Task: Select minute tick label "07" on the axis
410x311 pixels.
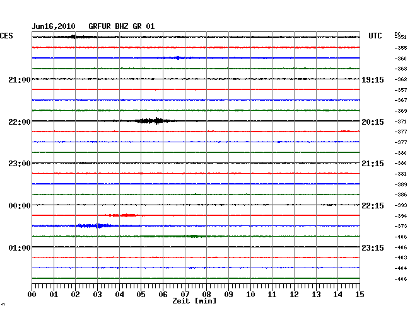Action: tap(185, 295)
